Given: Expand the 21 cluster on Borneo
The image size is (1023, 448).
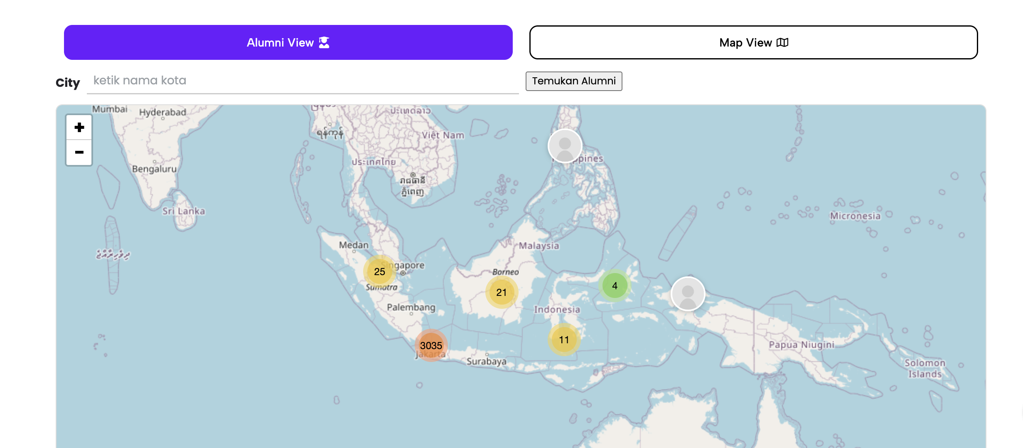Looking at the screenshot, I should pos(502,292).
